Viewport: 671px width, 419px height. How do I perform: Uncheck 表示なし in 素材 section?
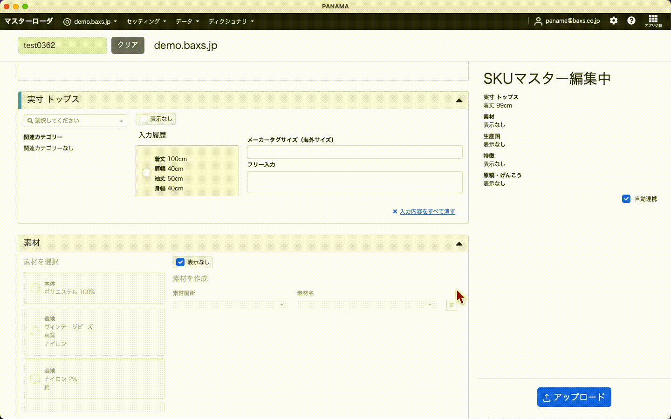180,262
